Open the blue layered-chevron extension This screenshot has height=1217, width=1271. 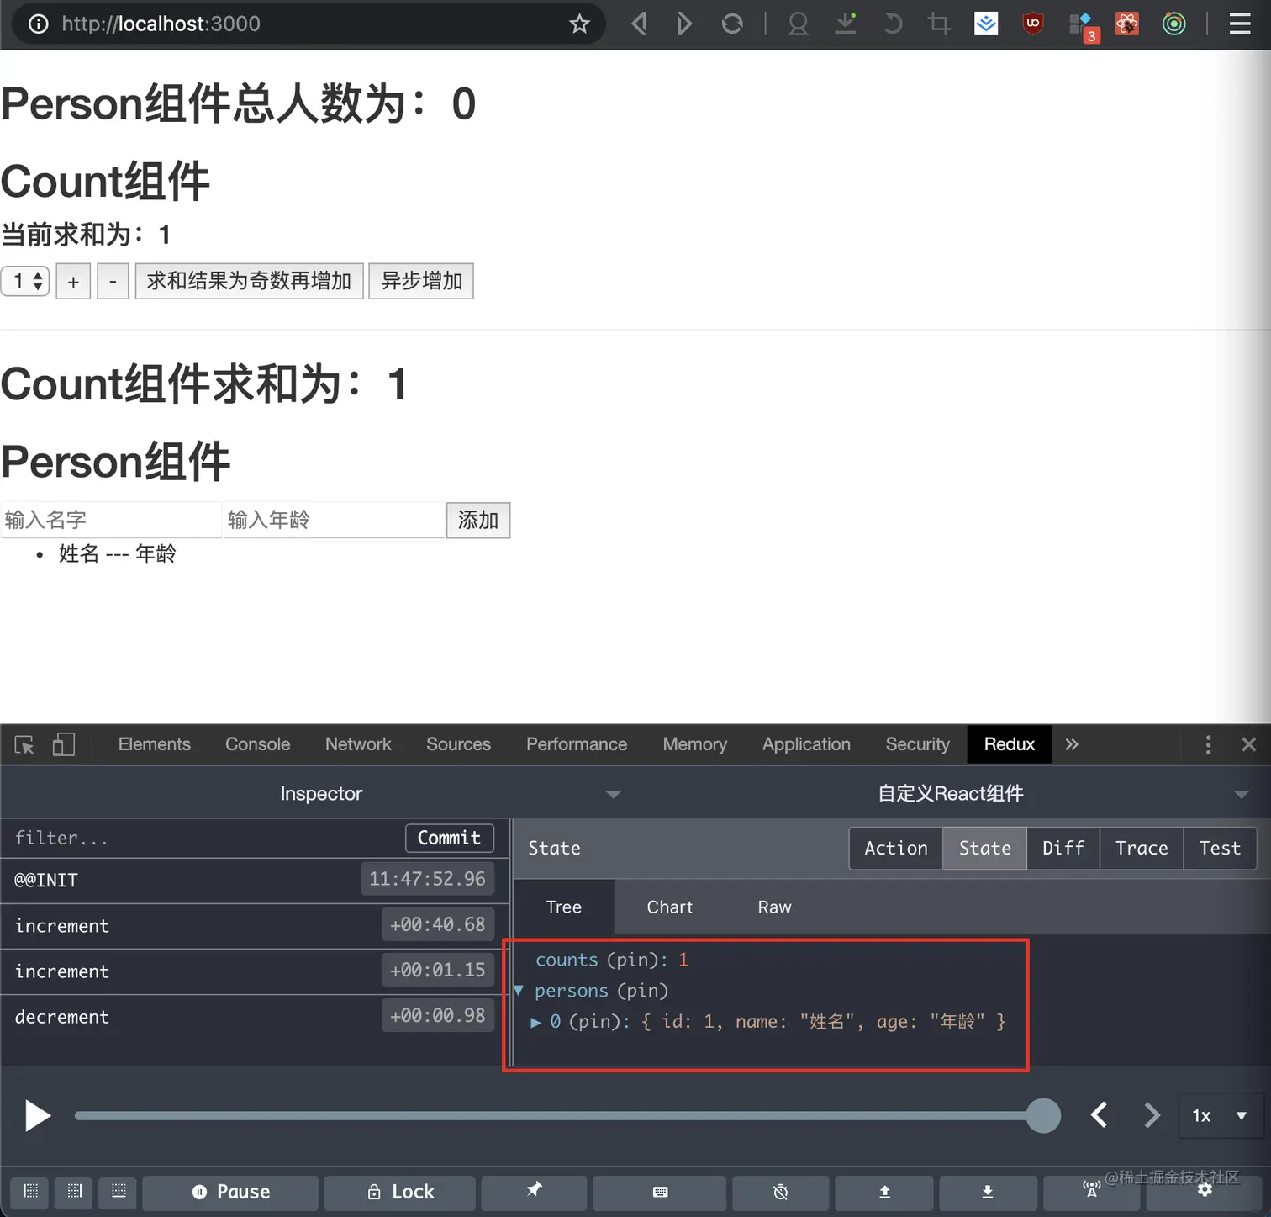986,24
